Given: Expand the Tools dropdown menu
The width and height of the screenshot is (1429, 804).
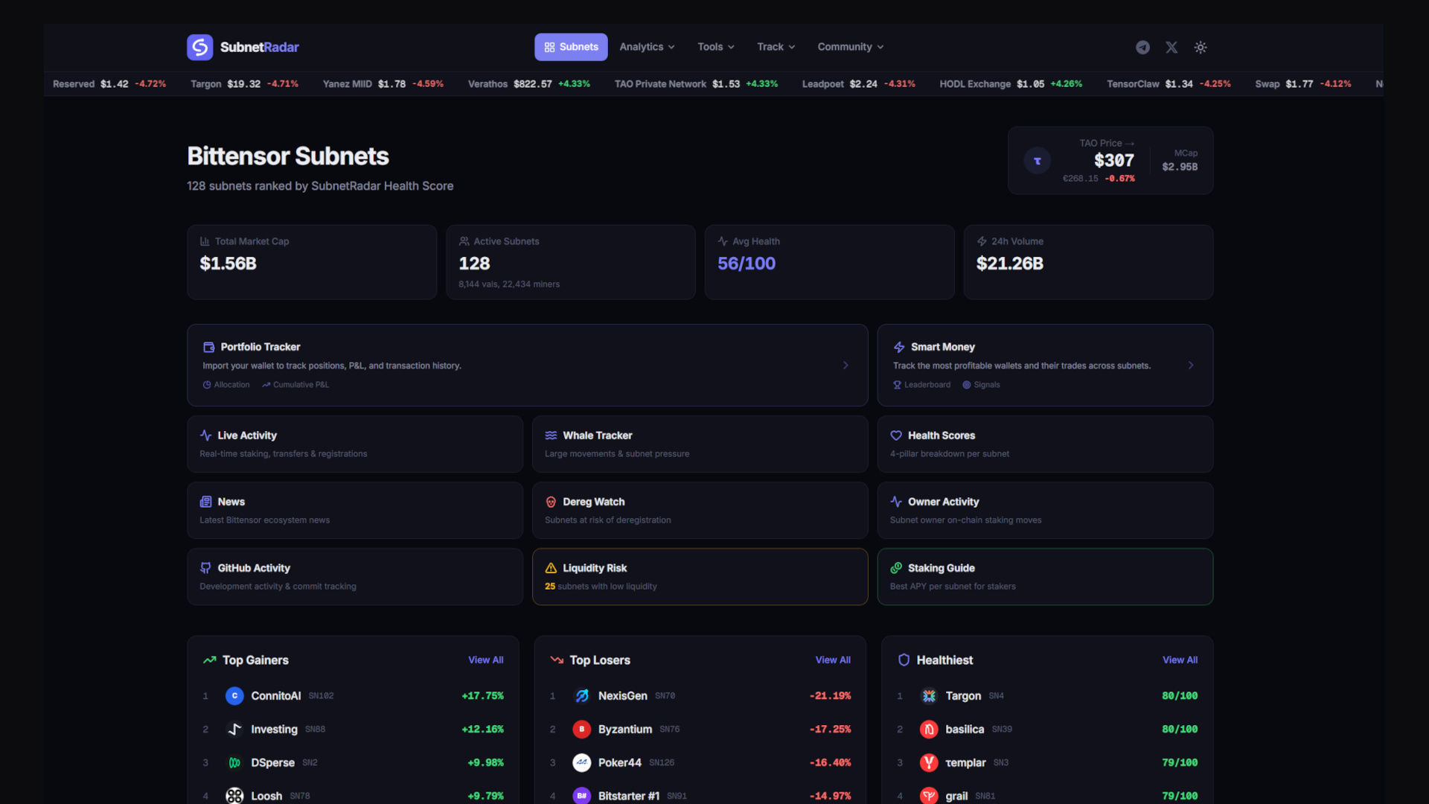Looking at the screenshot, I should coord(715,47).
